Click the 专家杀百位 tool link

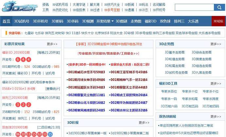click(x=169, y=91)
